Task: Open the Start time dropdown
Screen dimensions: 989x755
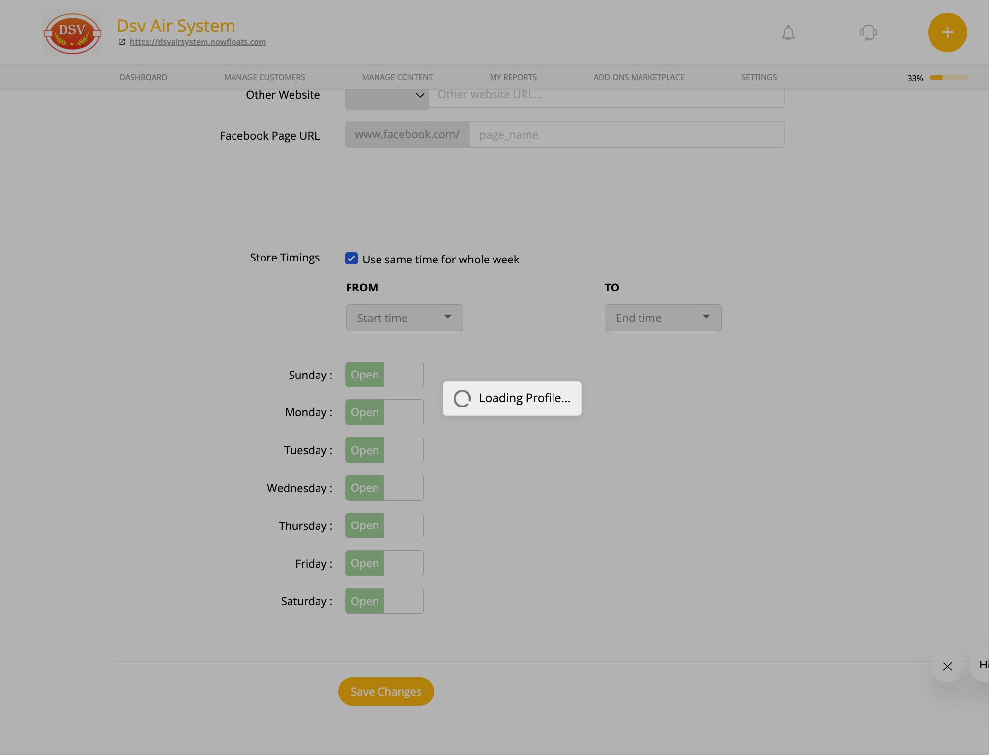Action: coord(404,318)
